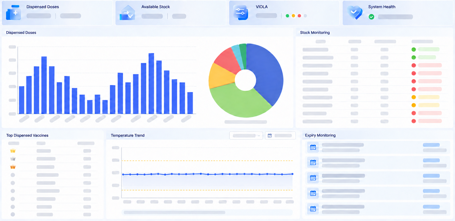
Task: Click the third Expiry Monitoring calendar icon
Action: coord(313,178)
